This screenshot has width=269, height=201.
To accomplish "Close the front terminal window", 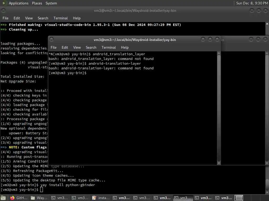I will click(x=217, y=40).
